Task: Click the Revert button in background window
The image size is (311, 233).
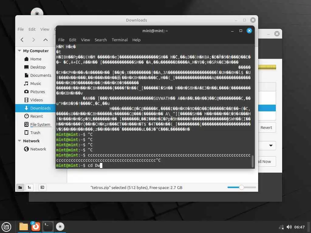Action: [x=267, y=128]
